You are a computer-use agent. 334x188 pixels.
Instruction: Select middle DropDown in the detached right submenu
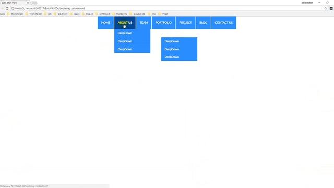[x=179, y=49]
